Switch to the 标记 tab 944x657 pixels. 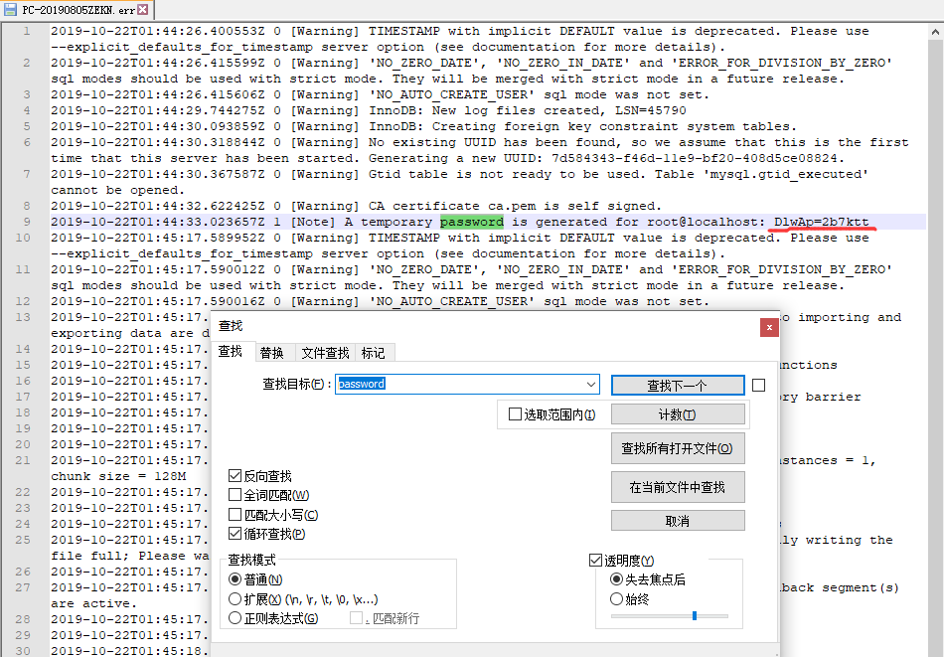(x=374, y=353)
